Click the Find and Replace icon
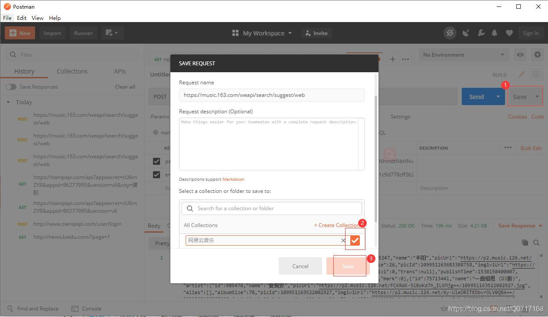This screenshot has height=317, width=548. click(x=10, y=309)
